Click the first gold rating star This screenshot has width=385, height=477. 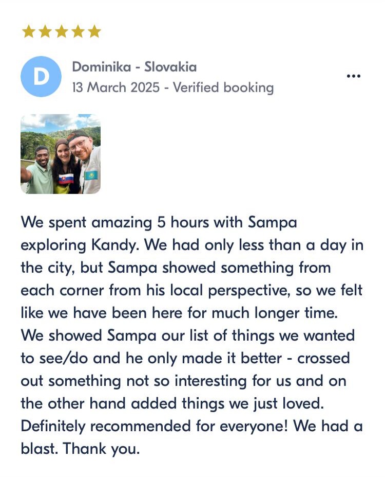(29, 31)
